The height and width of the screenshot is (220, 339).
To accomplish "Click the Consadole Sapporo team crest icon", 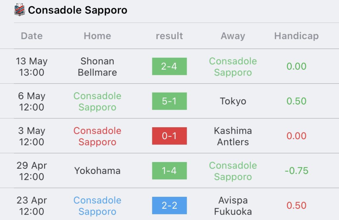I will [x=20, y=10].
